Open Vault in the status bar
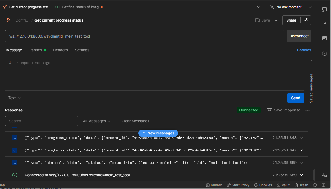The height and width of the screenshot is (189, 331). (283, 185)
